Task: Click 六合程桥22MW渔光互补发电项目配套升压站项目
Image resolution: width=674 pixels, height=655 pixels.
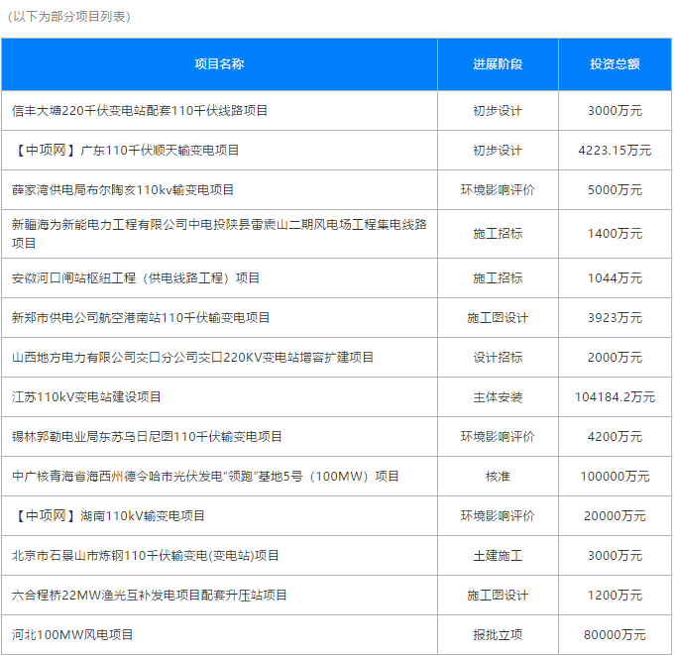Action: [x=150, y=596]
